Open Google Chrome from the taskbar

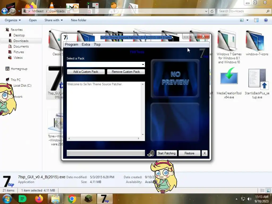point(72,199)
